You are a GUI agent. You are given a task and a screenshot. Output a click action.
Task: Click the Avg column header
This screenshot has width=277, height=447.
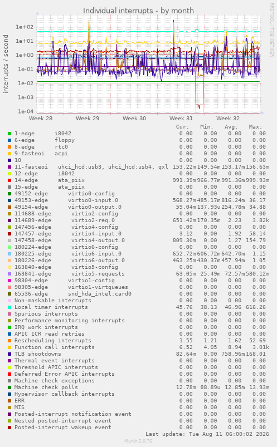[231, 127]
